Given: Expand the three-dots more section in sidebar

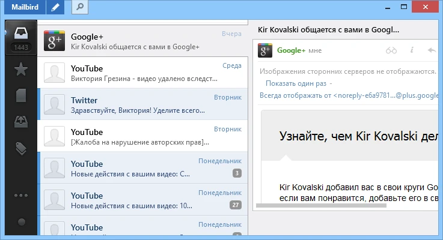Looking at the screenshot, I should click(x=20, y=195).
